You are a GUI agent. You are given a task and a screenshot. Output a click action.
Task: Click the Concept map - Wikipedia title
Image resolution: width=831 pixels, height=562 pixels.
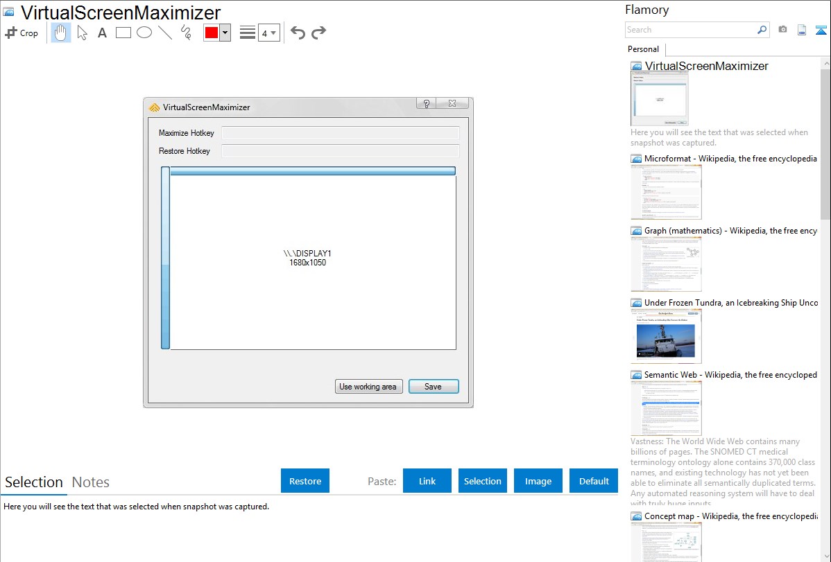[730, 516]
